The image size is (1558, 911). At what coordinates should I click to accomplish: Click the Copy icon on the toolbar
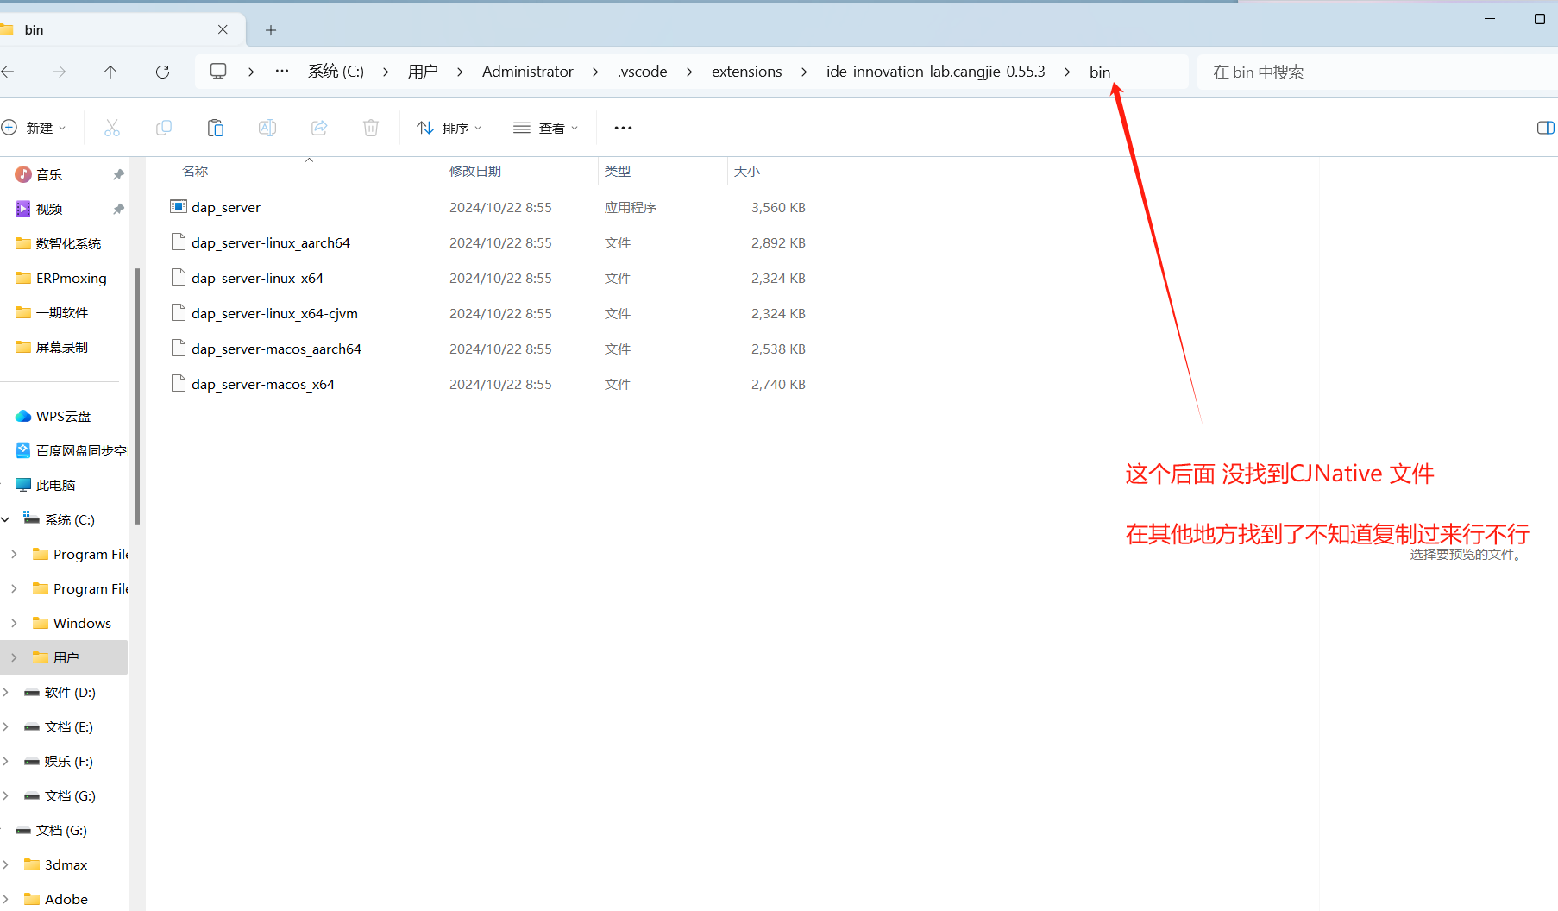tap(164, 128)
